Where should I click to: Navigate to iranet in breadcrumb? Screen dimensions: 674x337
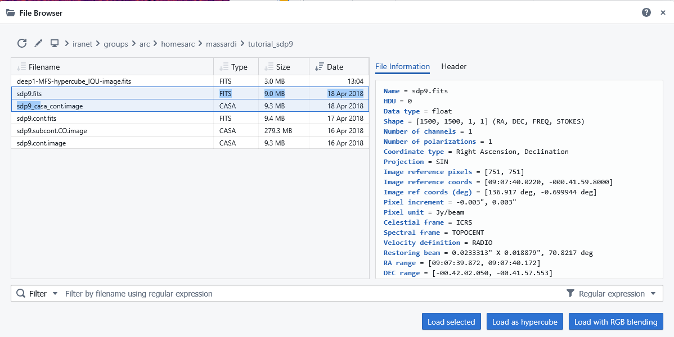[83, 44]
